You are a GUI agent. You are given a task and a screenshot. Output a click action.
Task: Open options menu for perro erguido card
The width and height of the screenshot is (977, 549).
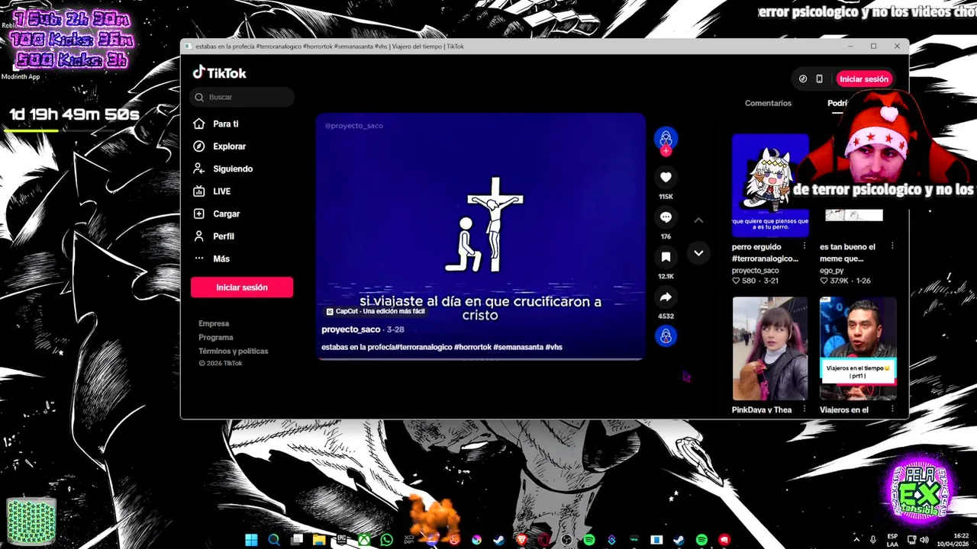pos(804,246)
